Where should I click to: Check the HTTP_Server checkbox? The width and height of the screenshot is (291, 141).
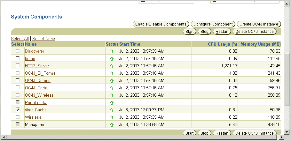coord(18,65)
